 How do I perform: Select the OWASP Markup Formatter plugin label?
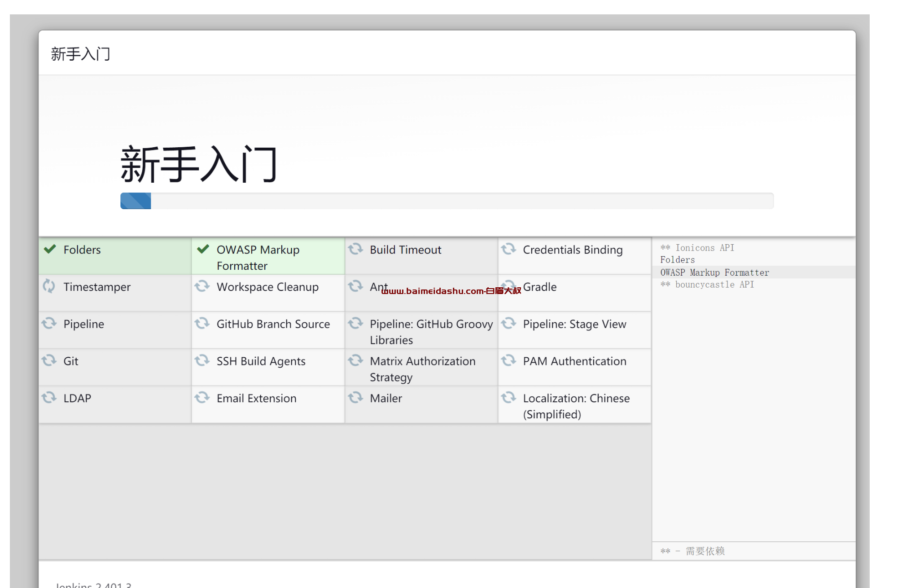click(x=258, y=258)
